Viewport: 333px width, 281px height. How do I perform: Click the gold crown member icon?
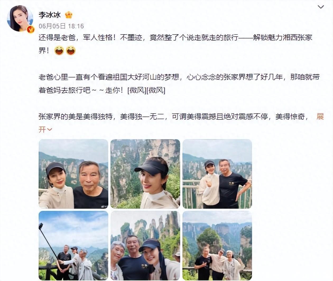point(69,15)
